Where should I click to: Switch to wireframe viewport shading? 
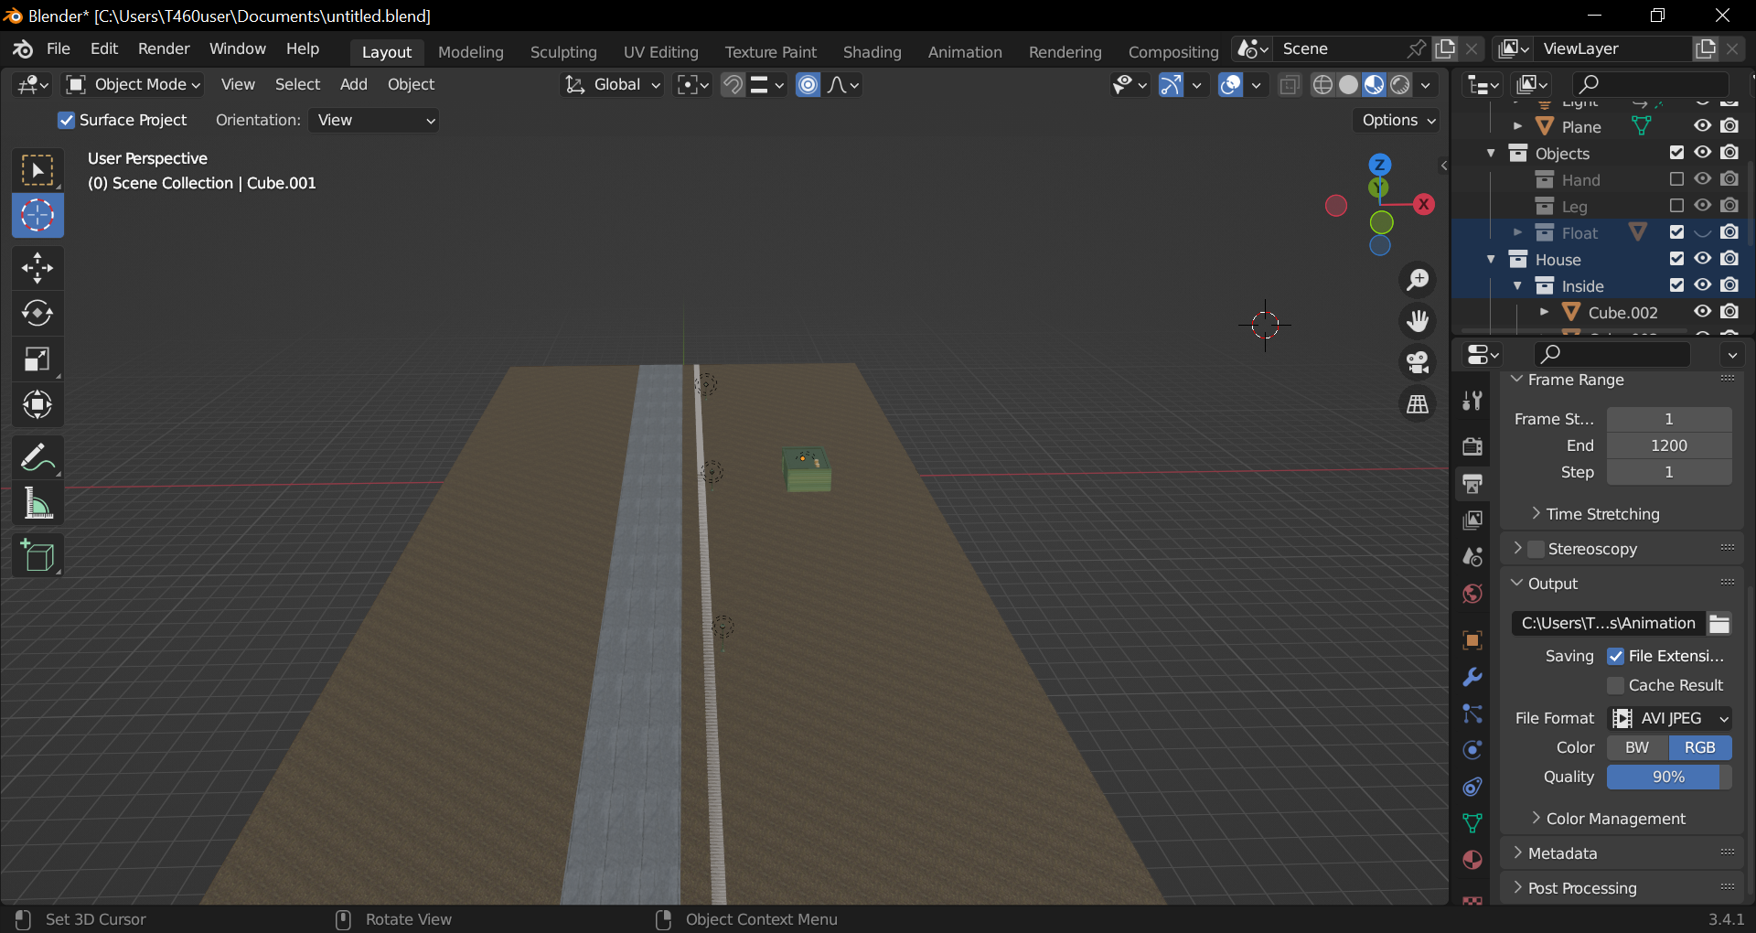[1322, 85]
